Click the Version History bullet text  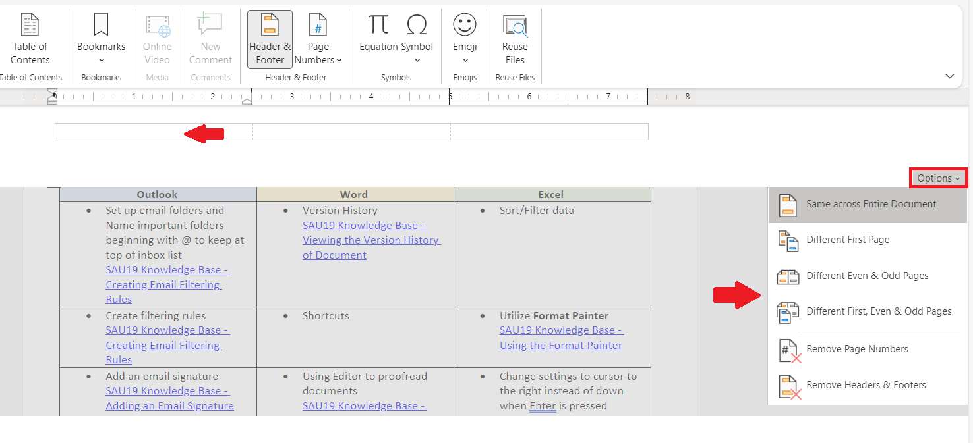click(340, 211)
